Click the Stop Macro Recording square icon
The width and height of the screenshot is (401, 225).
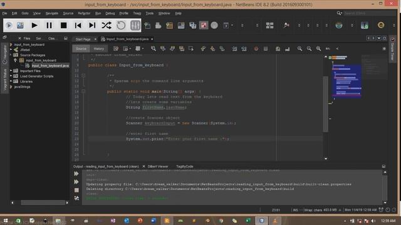[266, 49]
